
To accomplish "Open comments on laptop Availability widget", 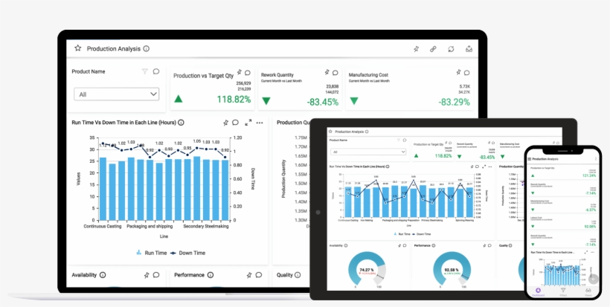I will [x=156, y=275].
